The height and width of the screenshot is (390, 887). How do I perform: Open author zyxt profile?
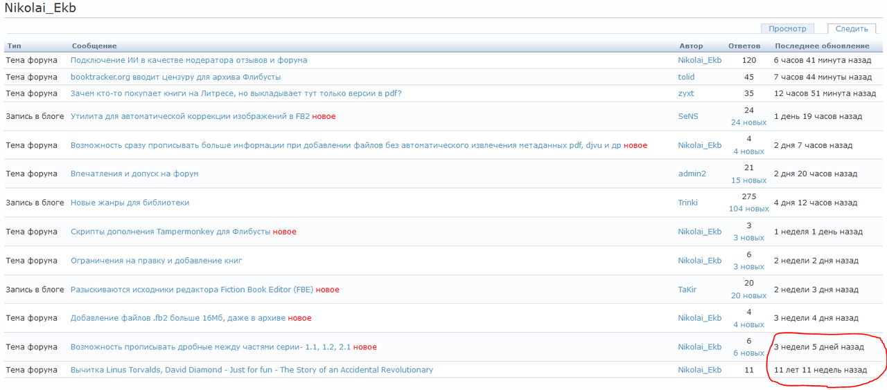pyautogui.click(x=686, y=93)
